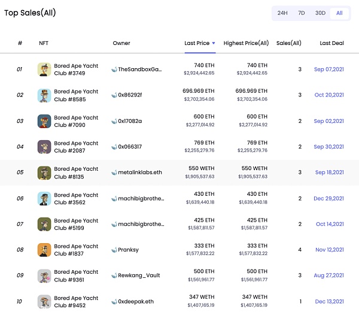The image size is (359, 321).
Task: Click the Highest Price(All) column header
Action: click(x=246, y=44)
